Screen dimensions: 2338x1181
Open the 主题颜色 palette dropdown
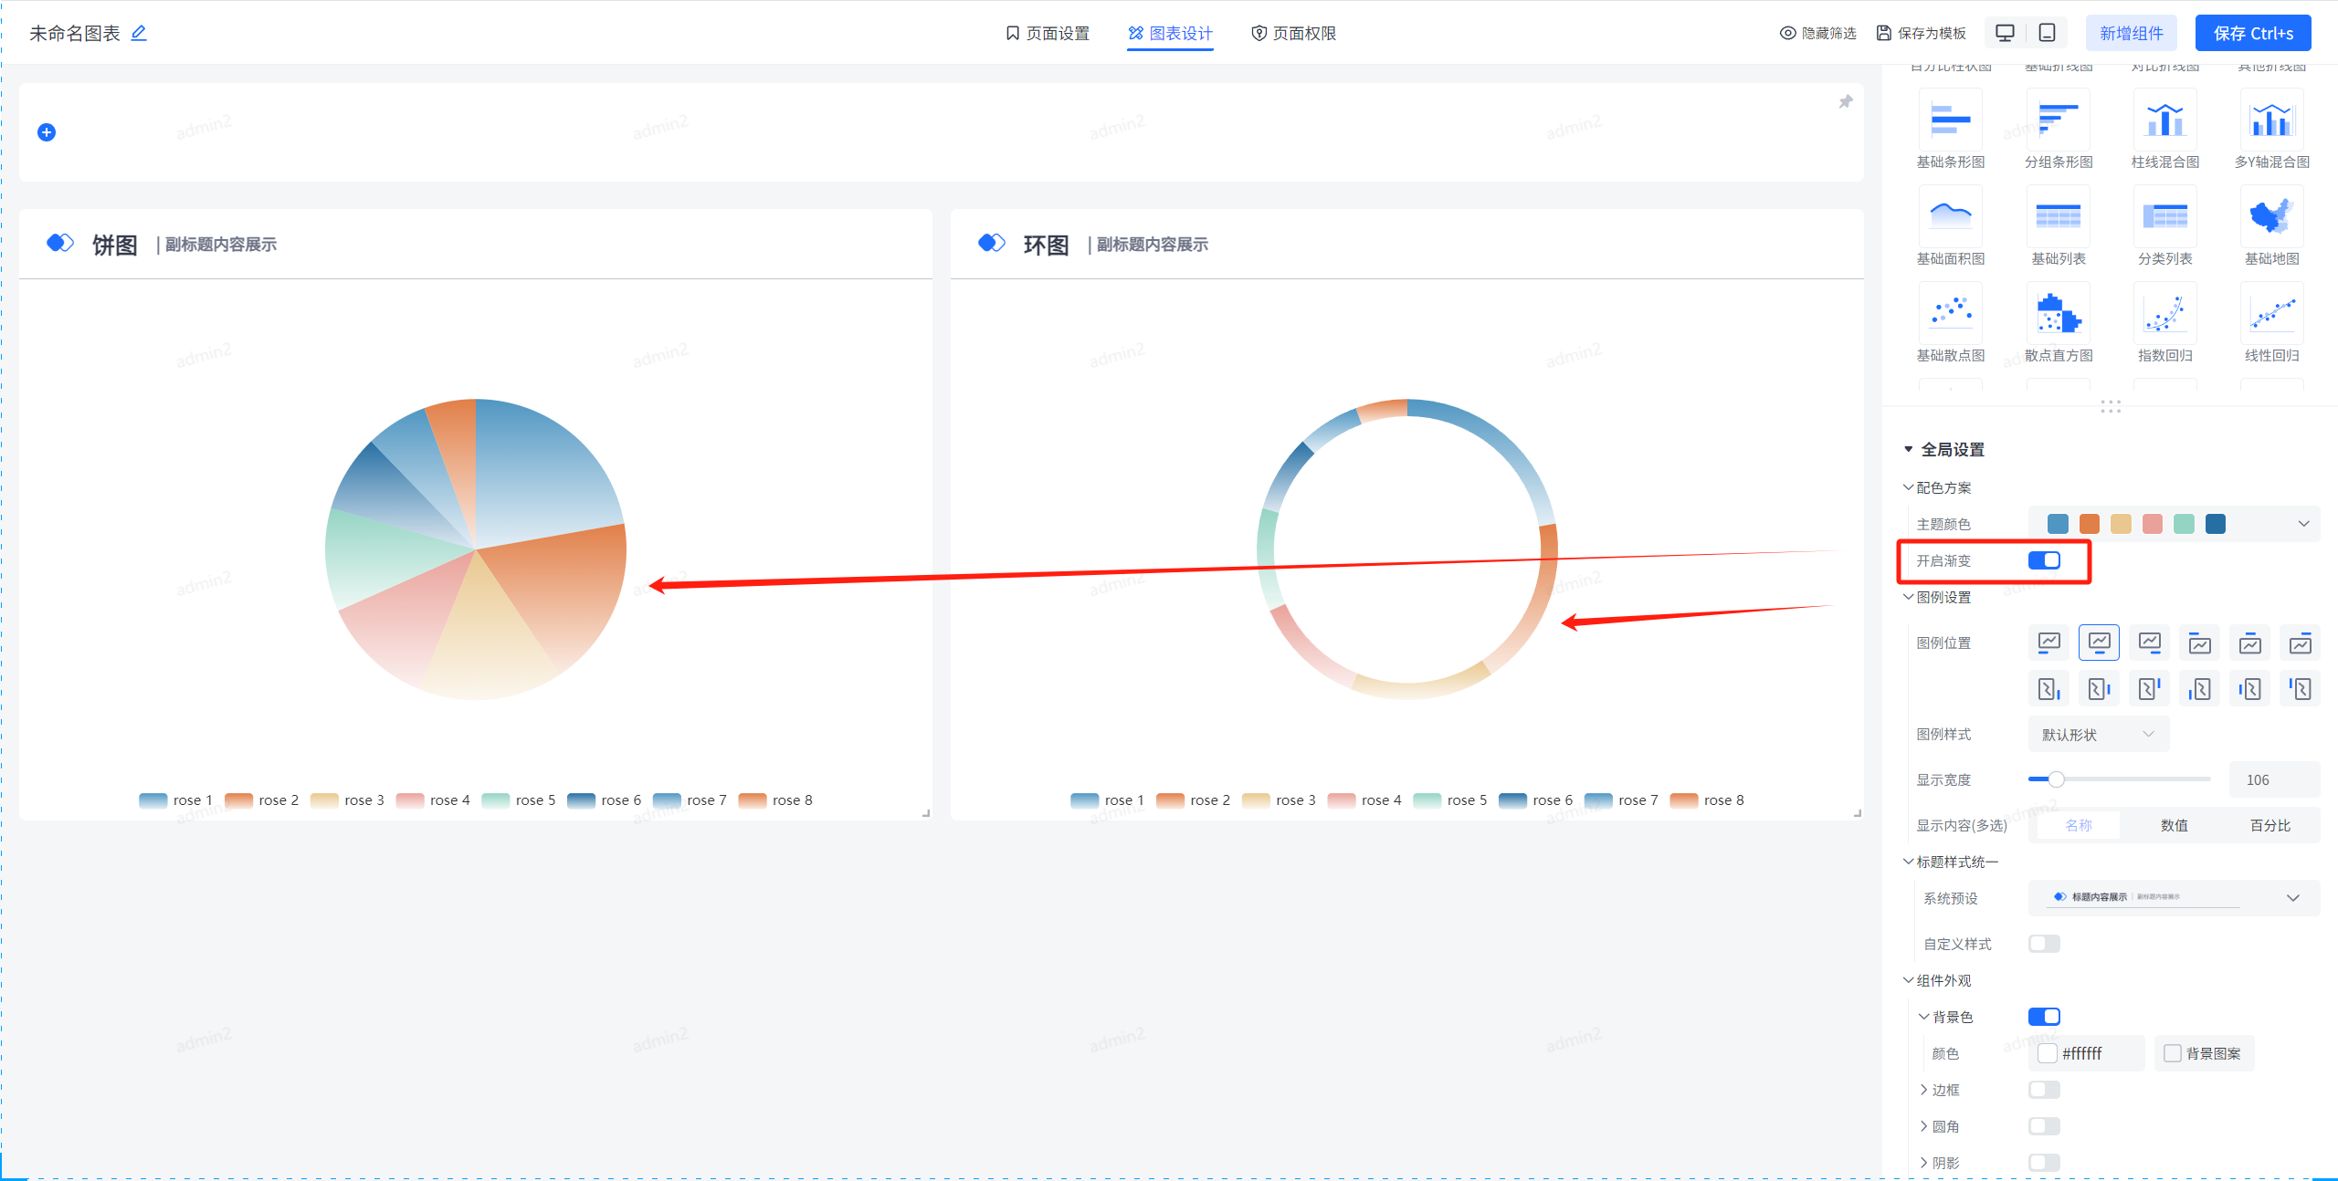[2302, 524]
